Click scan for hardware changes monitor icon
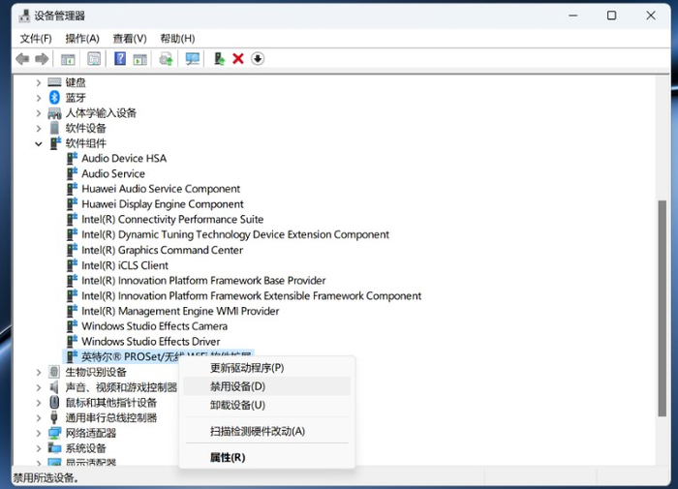678x489 pixels. coord(193,59)
